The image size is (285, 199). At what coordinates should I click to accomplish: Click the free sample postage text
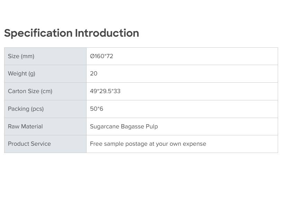tap(148, 144)
